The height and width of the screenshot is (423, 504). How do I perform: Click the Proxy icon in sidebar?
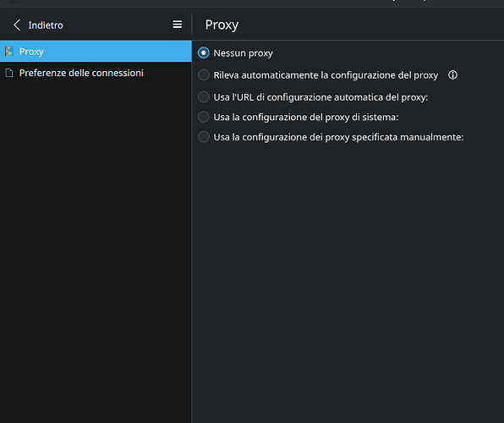coord(9,51)
